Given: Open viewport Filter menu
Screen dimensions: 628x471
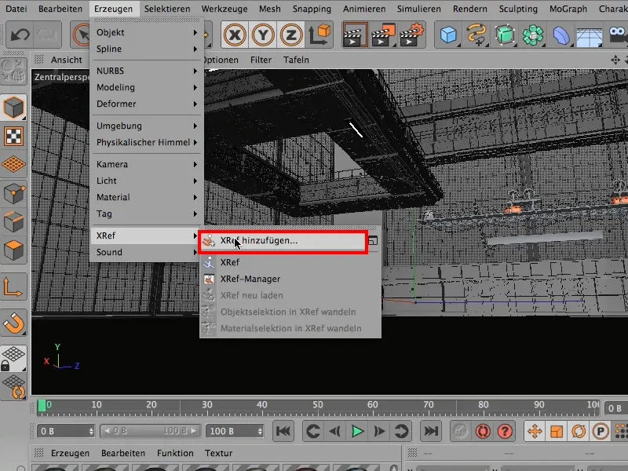Looking at the screenshot, I should pyautogui.click(x=261, y=60).
